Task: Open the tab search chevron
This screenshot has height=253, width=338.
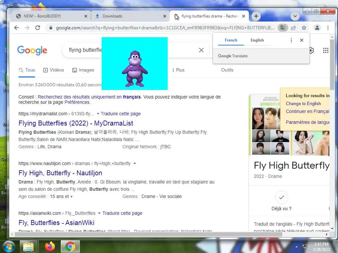Action: click(295, 16)
